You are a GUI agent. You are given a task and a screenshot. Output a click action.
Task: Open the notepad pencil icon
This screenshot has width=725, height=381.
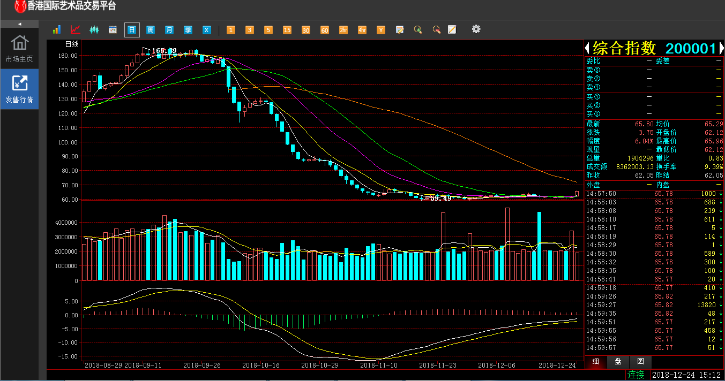coord(452,29)
